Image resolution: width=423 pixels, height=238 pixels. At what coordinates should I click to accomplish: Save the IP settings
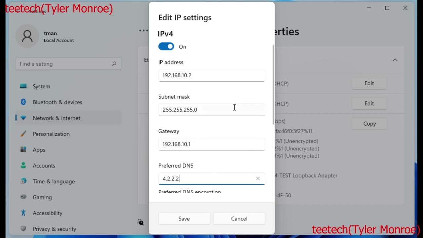point(184,218)
